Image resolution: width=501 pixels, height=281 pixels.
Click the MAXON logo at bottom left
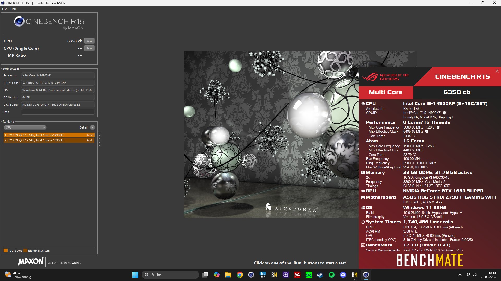[31, 261]
